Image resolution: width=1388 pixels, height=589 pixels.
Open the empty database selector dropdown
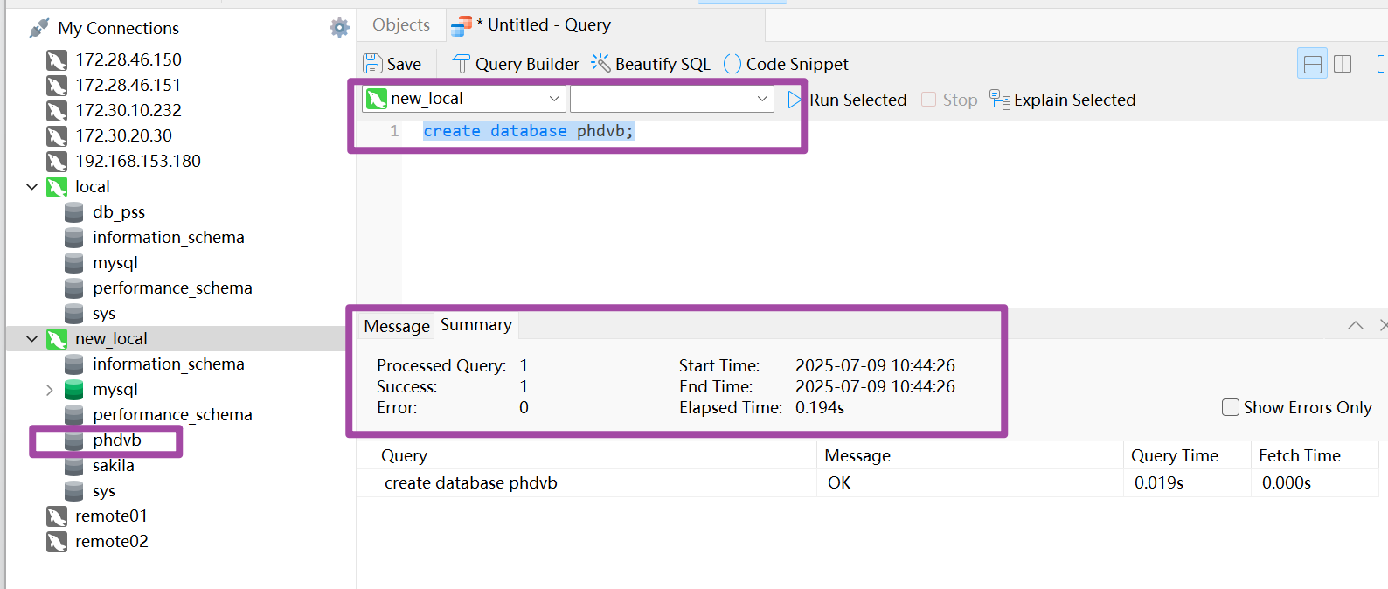760,99
